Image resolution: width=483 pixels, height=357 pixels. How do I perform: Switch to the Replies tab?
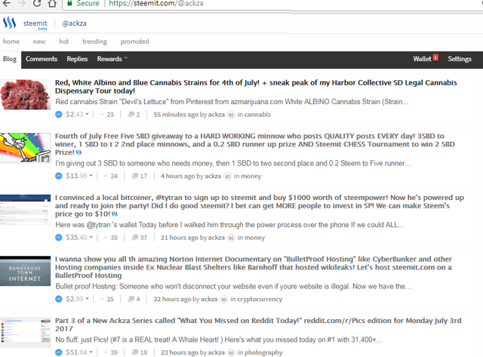(x=77, y=59)
